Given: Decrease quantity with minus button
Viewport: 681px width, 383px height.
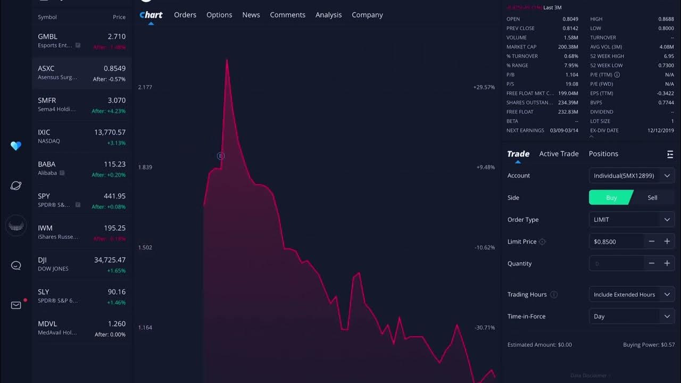Looking at the screenshot, I should (x=651, y=263).
